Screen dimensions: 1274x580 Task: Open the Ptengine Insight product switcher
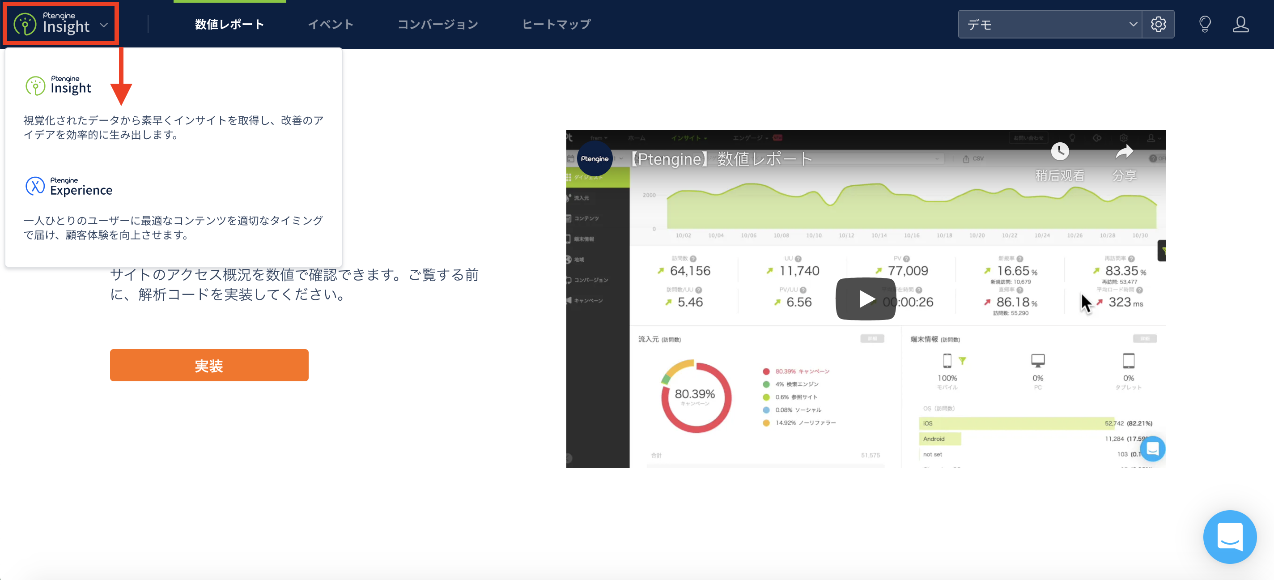[61, 24]
